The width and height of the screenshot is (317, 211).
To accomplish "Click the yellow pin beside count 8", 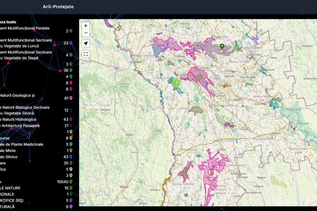I will coord(71,138).
